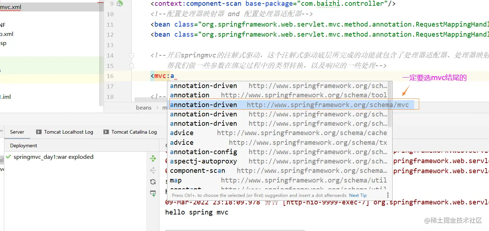This screenshot has height=231, width=489.
Task: Select the mvc.xml file in project tree
Action: pyautogui.click(x=10, y=7)
